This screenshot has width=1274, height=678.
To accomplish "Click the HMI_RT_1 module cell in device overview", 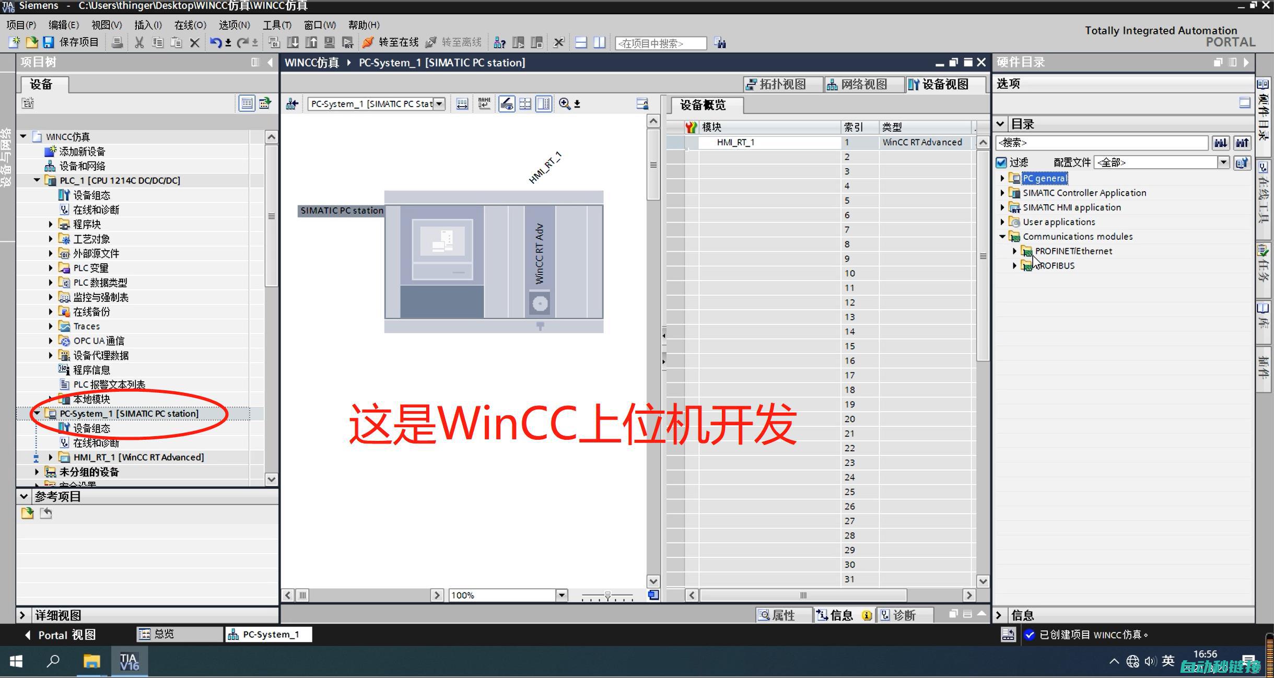I will [769, 142].
